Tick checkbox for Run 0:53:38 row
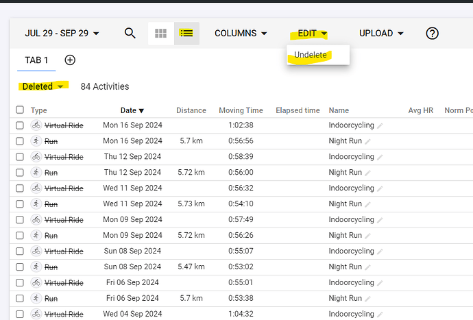The image size is (473, 320). [20, 298]
